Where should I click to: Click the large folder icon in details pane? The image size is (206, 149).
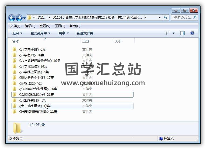17,128
